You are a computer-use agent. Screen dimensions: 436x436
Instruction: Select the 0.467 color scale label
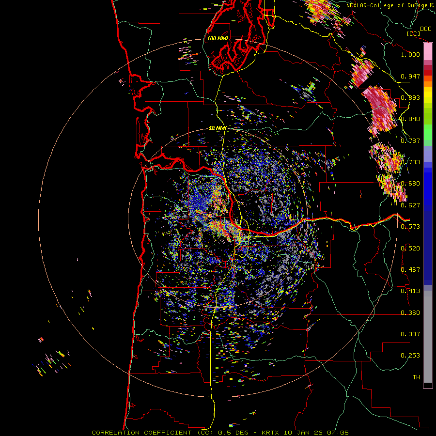[410, 270]
